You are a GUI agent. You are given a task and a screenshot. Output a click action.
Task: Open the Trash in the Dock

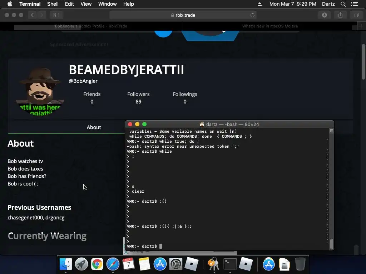click(300, 264)
